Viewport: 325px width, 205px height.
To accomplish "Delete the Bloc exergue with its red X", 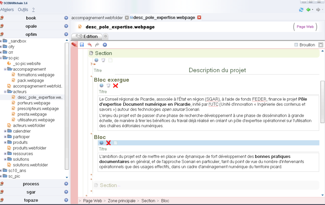I will click(115, 86).
